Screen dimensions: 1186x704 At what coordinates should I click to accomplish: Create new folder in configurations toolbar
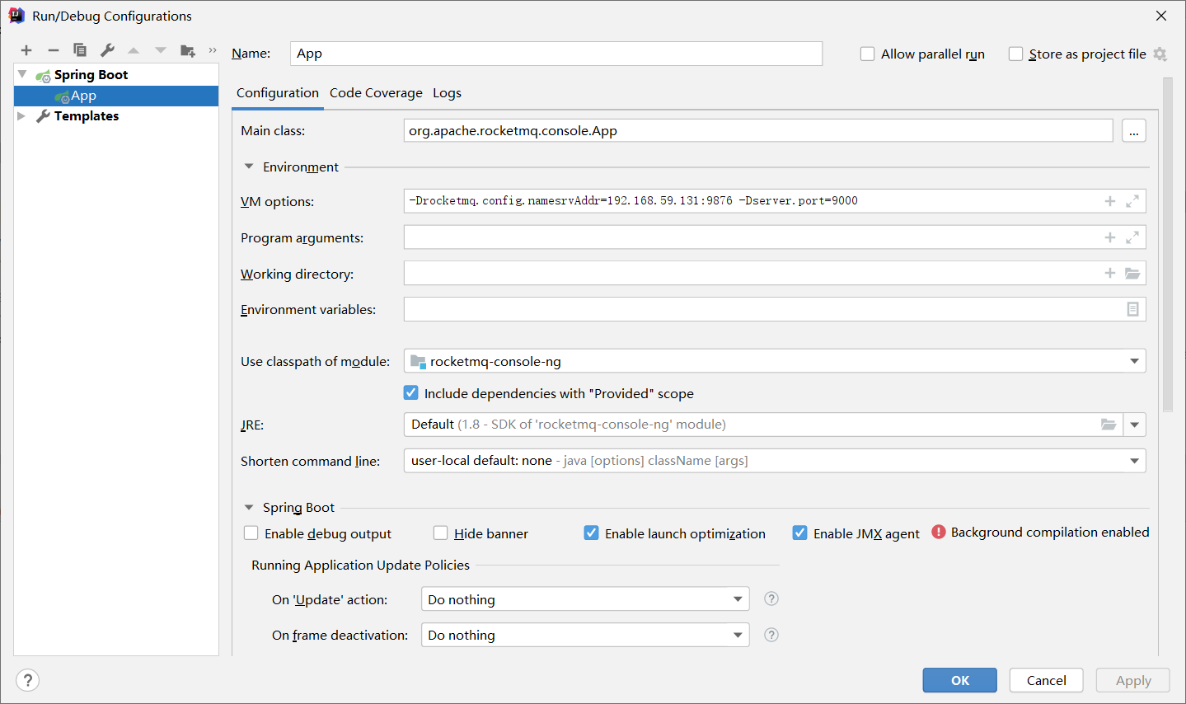188,50
